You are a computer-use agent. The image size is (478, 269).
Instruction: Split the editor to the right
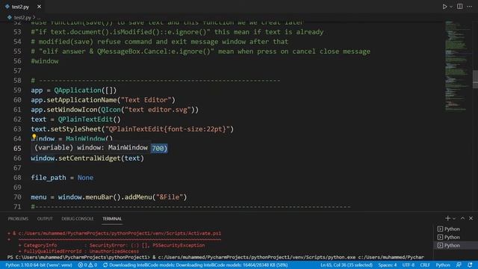coord(460,7)
